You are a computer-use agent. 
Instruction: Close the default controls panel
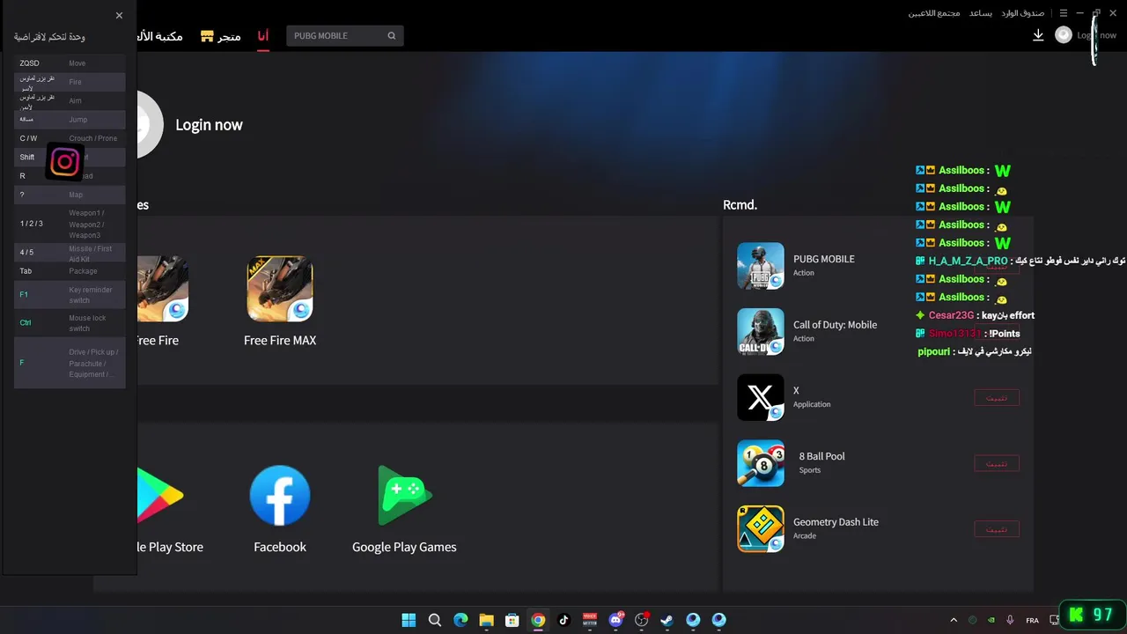point(119,15)
